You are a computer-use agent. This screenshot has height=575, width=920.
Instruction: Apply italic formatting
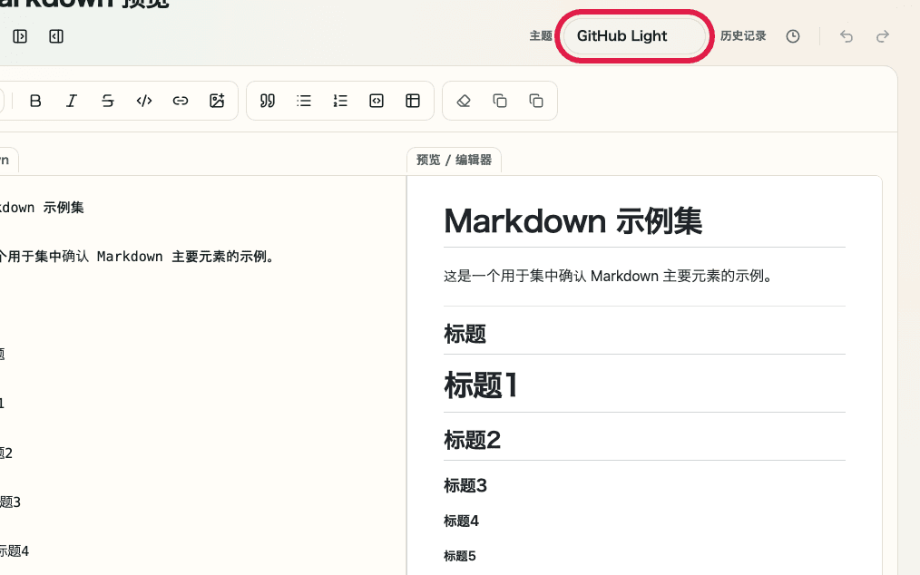pos(72,101)
